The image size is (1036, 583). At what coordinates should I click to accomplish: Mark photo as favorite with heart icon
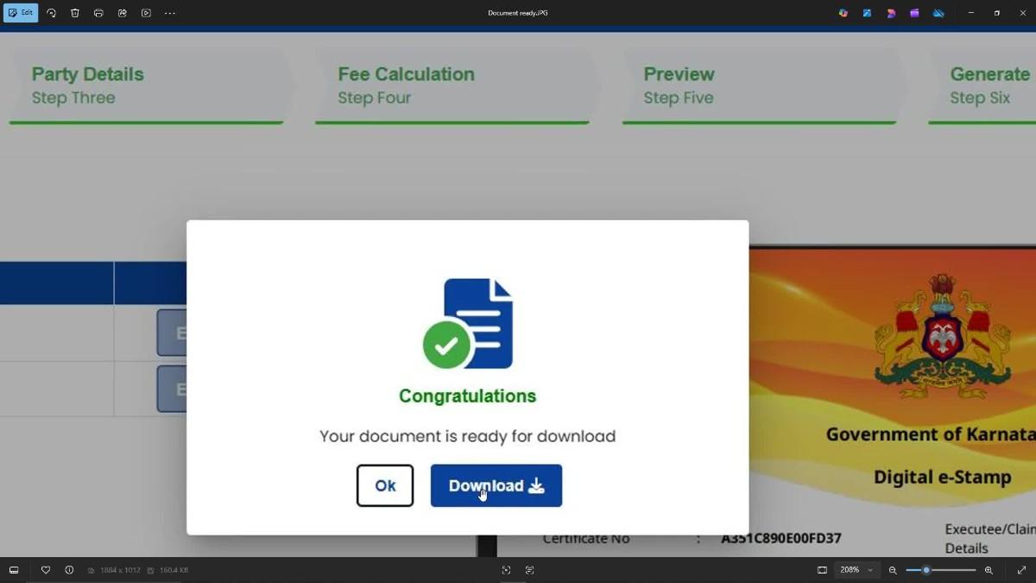coord(46,570)
